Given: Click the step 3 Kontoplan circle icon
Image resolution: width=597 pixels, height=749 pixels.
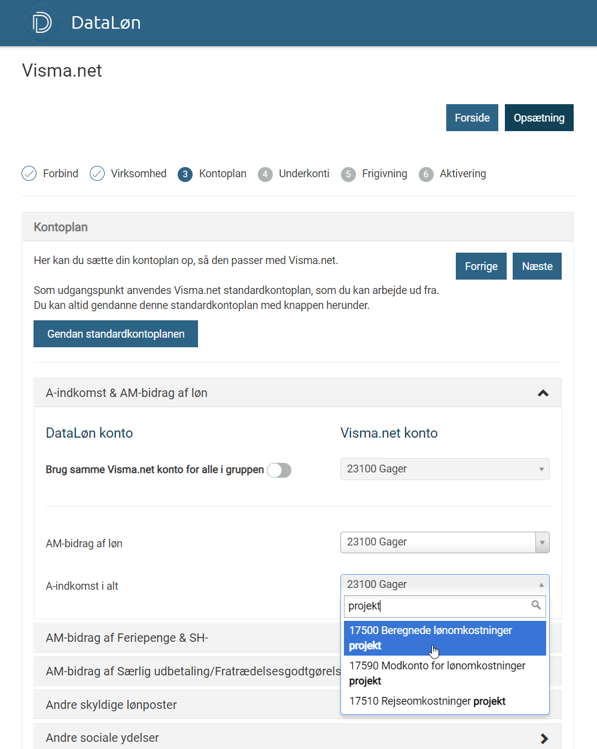Looking at the screenshot, I should coord(185,174).
